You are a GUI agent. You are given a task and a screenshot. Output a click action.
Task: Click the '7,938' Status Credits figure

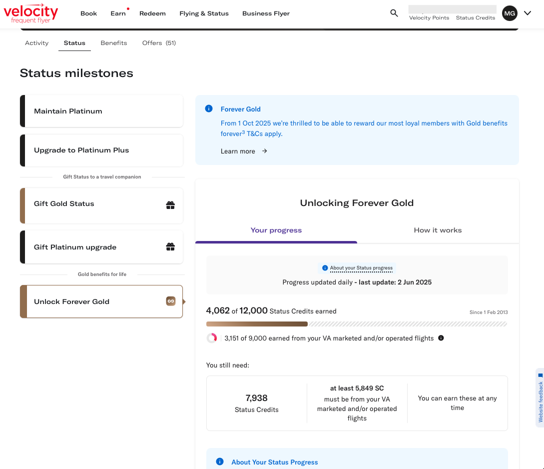(256, 398)
